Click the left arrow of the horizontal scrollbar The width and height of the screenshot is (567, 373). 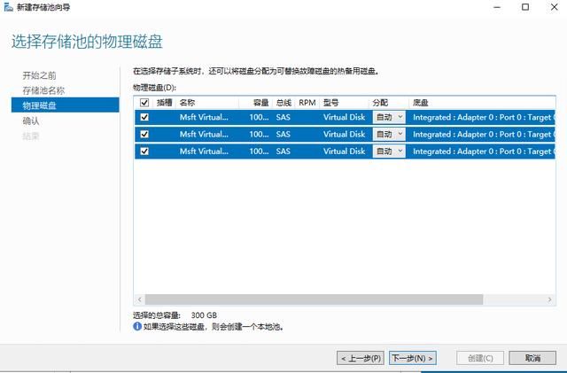click(139, 299)
